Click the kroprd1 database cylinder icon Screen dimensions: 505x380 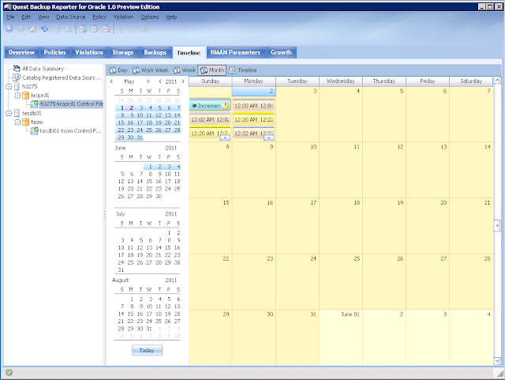26,95
